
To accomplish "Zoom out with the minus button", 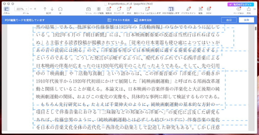I will tap(31, 9).
